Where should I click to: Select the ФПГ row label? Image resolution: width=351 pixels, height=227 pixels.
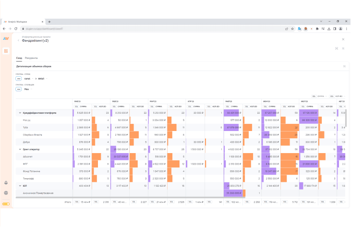point(25,164)
